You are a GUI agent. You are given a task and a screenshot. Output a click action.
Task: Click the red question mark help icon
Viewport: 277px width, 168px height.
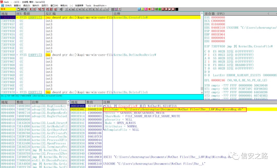(119, 9)
